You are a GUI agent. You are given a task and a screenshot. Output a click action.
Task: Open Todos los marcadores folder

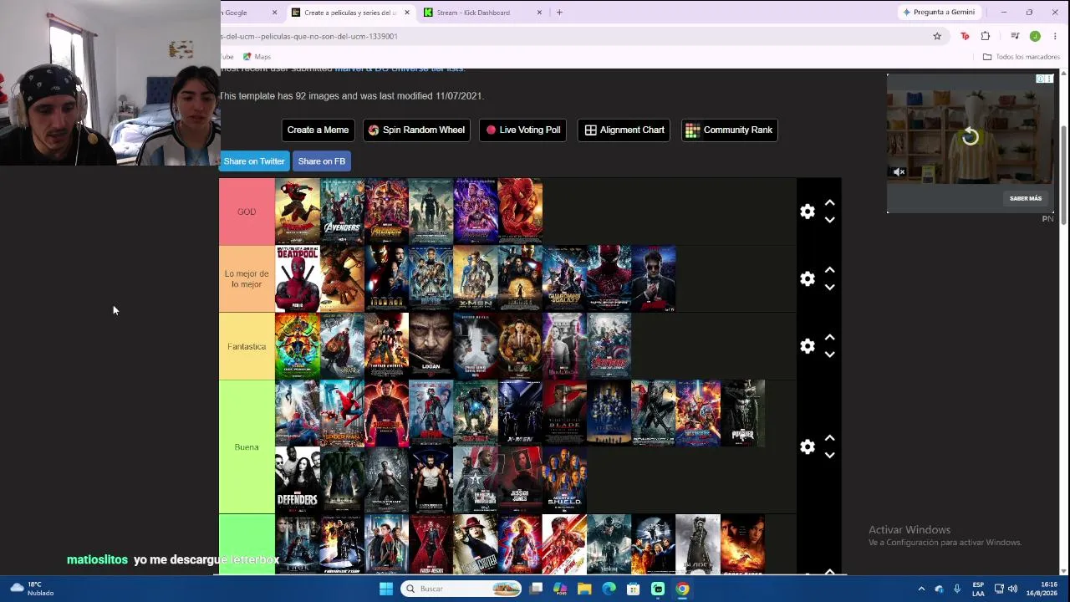[x=1022, y=57]
